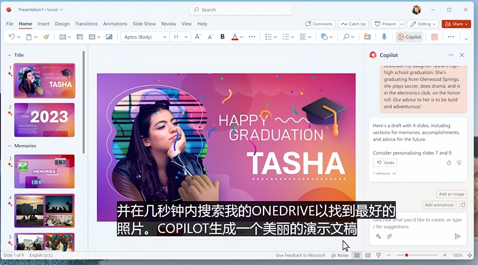This screenshot has width=478, height=265.
Task: Click the paperclip attach icon in Copilot
Action: click(x=389, y=236)
